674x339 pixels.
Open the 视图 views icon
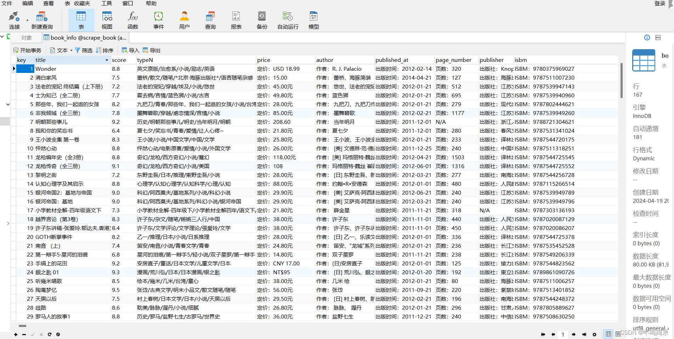point(107,20)
